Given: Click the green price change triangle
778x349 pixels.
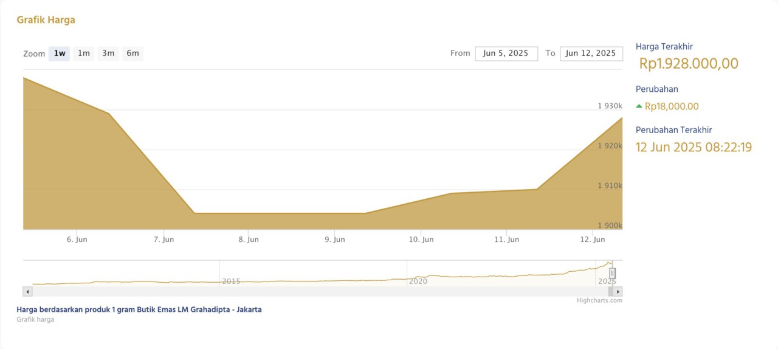Looking at the screenshot, I should (x=639, y=106).
